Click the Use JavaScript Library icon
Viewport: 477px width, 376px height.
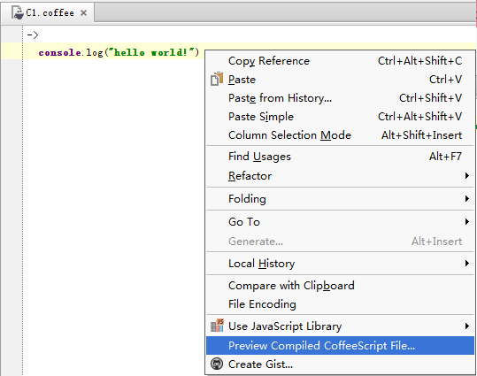[217, 326]
